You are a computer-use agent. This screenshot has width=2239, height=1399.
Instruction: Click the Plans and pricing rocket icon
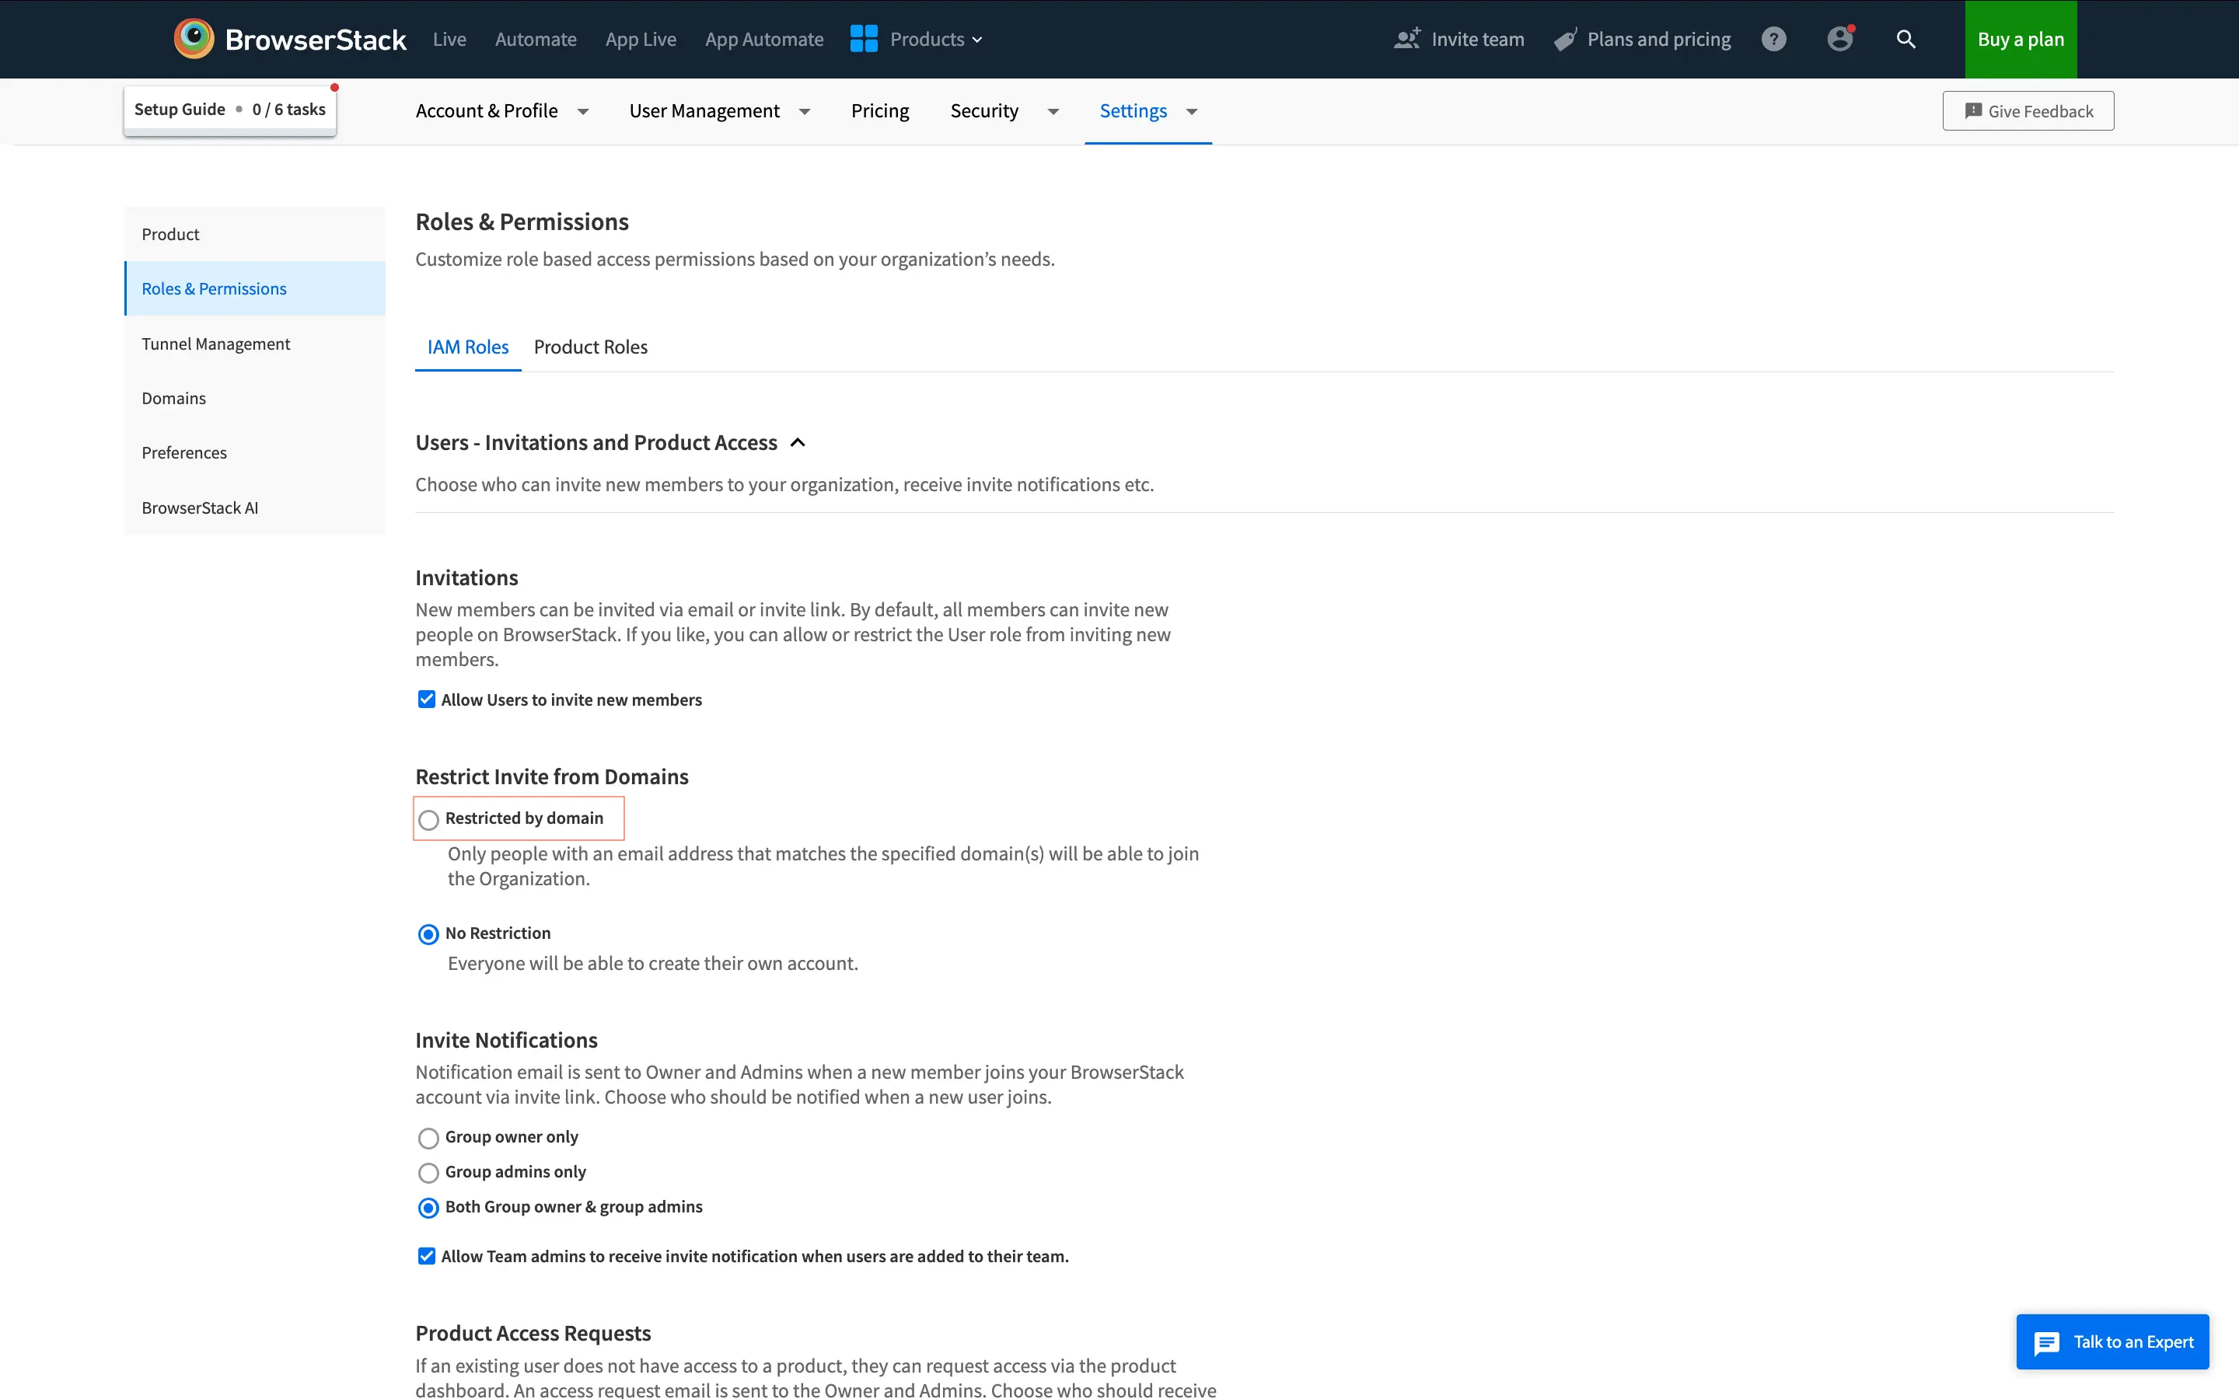(x=1562, y=39)
